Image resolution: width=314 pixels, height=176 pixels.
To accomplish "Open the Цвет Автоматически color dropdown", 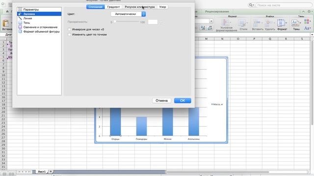I will tap(128, 14).
